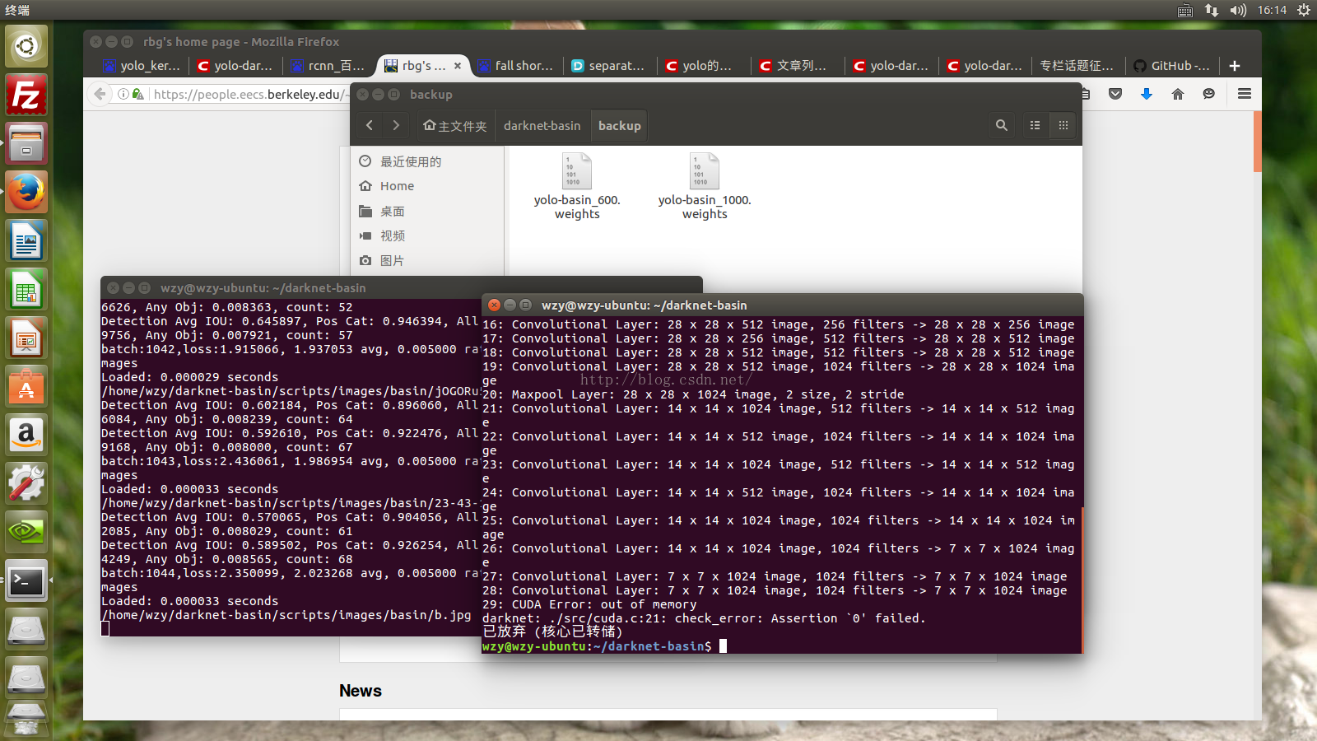Open Ubuntu Software Center in dock

[26, 386]
